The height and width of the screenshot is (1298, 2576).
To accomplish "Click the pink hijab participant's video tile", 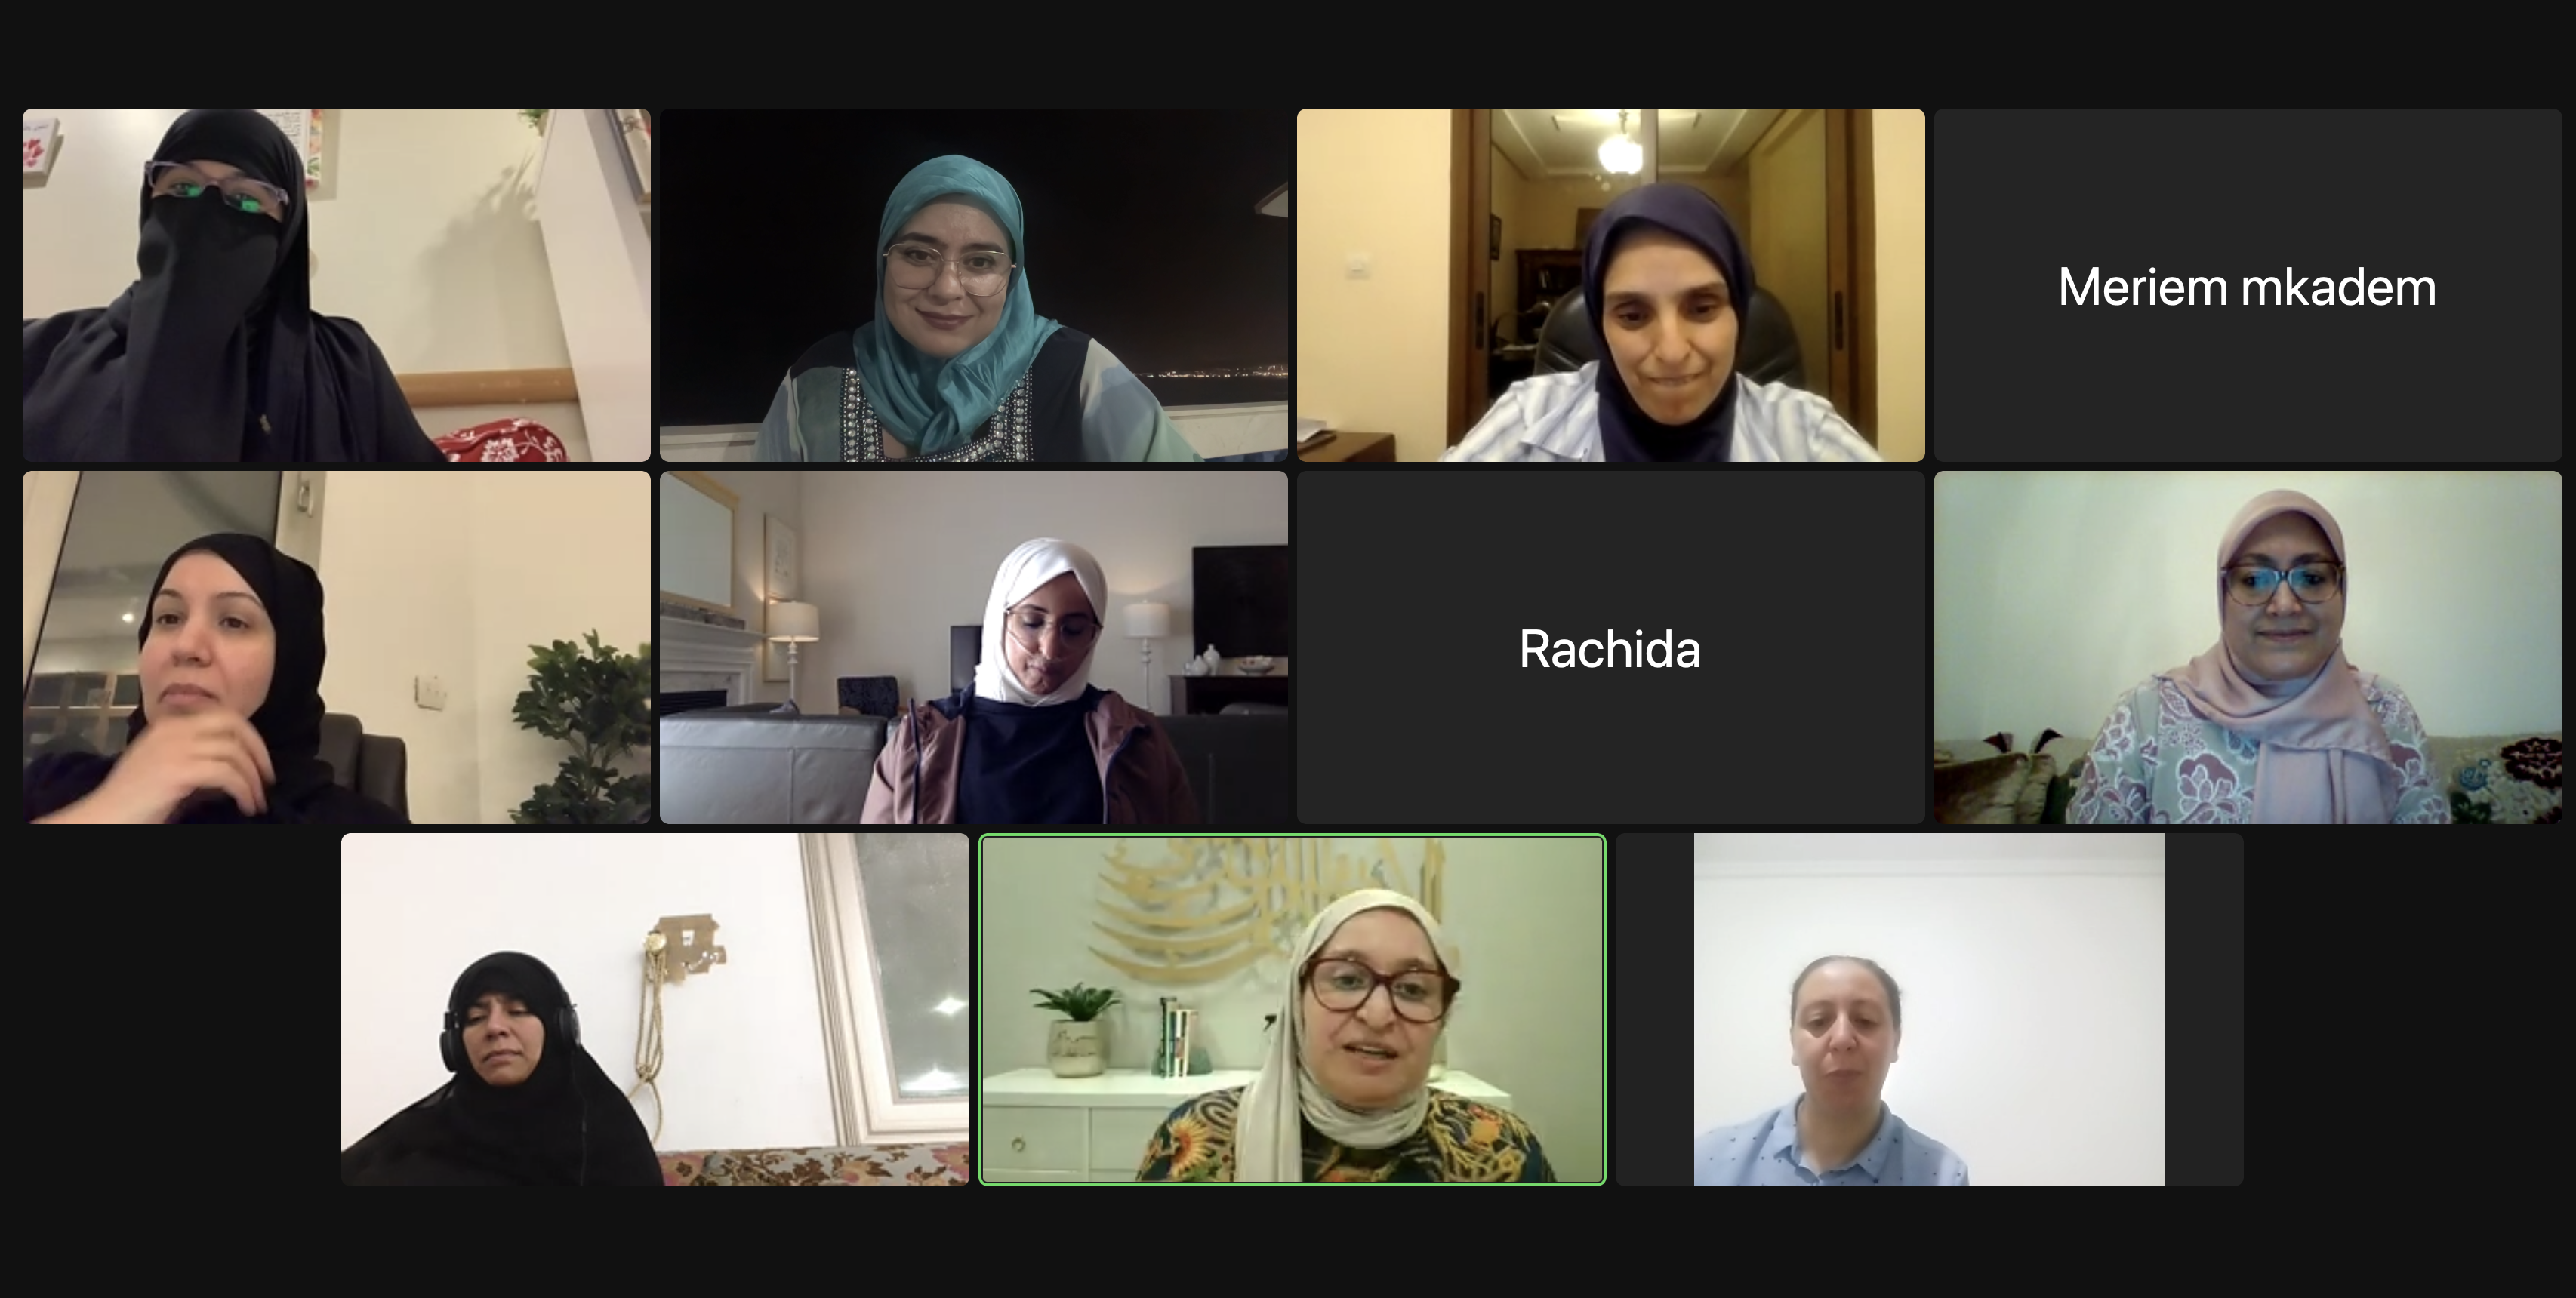I will (x=2247, y=647).
